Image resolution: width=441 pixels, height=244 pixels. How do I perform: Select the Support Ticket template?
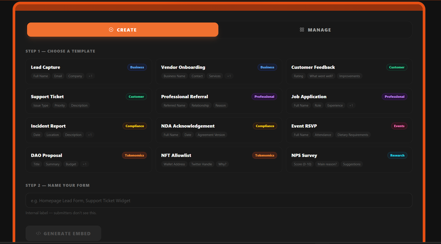tap(89, 101)
